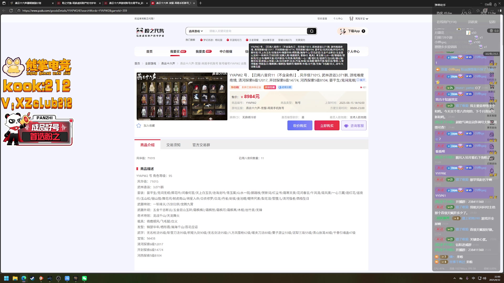Open File Explorer from taskbar
This screenshot has height=283, width=504.
(x=15, y=278)
